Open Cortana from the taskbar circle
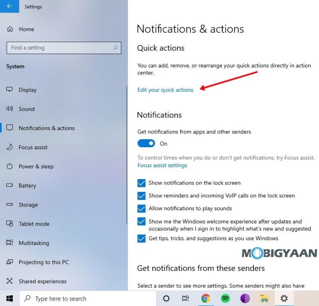319x306 pixels. coord(166,299)
